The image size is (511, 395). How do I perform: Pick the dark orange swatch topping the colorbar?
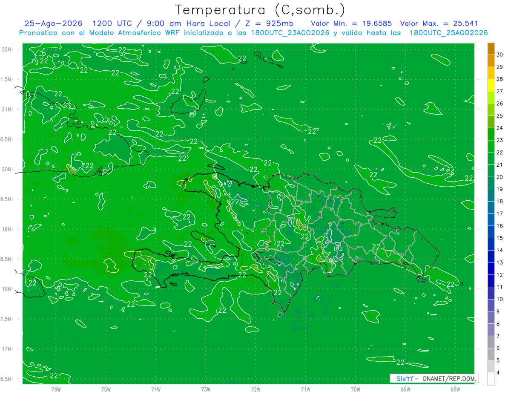click(491, 49)
